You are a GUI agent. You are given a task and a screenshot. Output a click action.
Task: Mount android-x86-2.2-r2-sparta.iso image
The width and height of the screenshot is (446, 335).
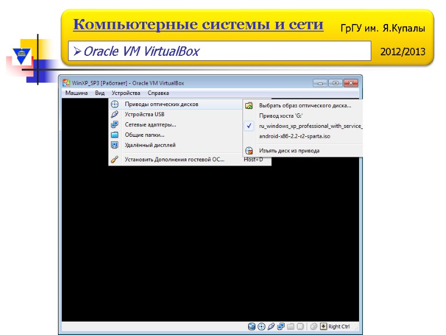pos(303,136)
